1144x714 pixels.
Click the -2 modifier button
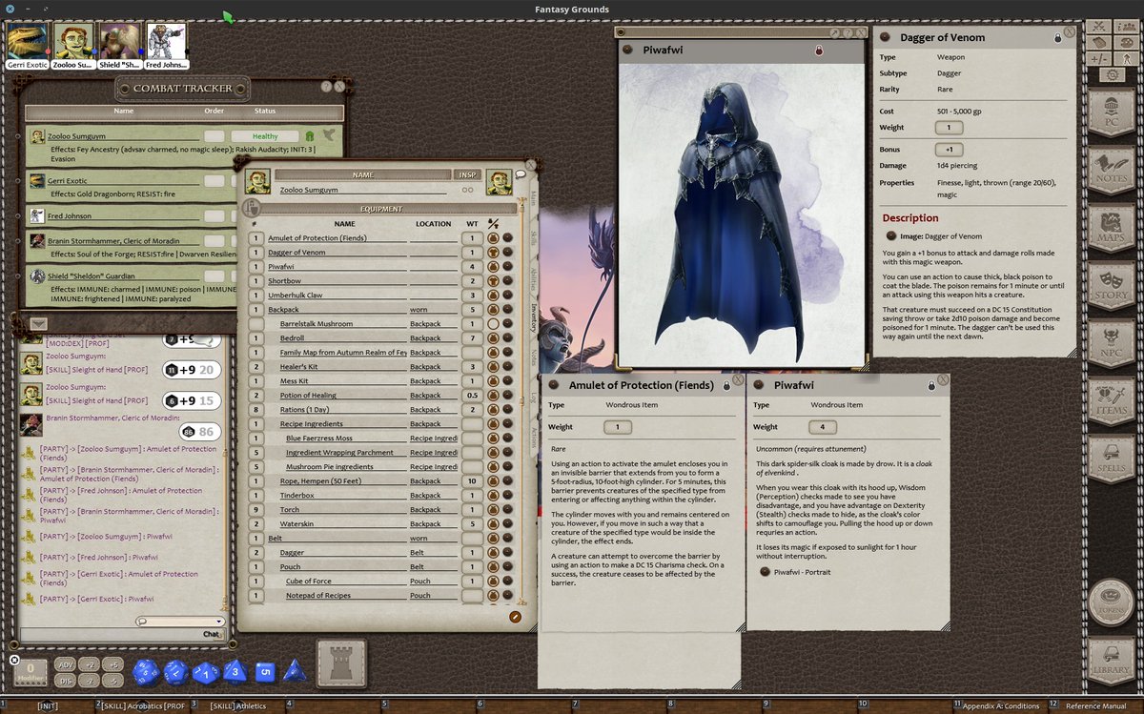click(90, 681)
